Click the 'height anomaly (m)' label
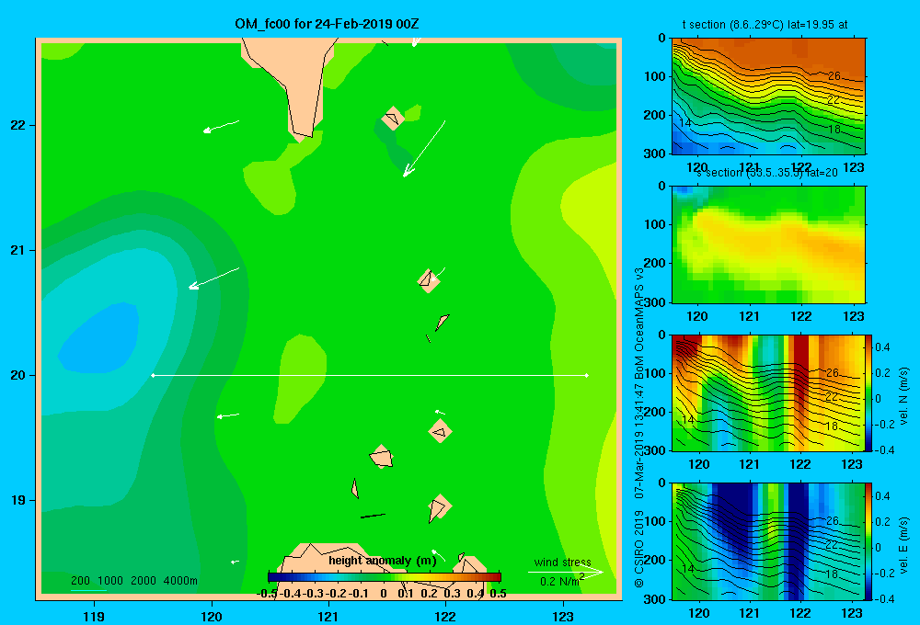Image resolution: width=920 pixels, height=625 pixels. click(x=383, y=561)
